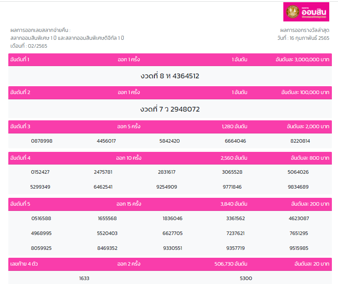Click last-four-digit number 5300
338x284 pixels.
coord(246,278)
